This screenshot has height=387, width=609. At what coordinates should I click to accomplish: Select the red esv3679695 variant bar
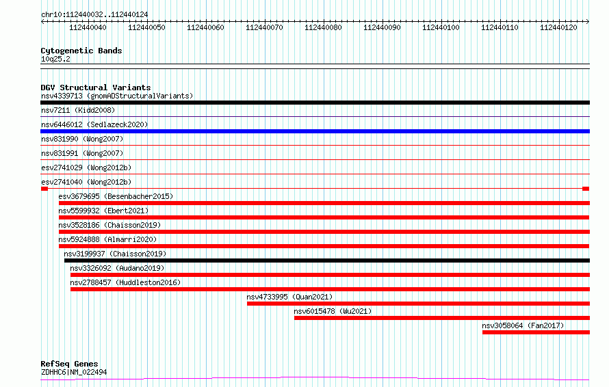pos(324,203)
